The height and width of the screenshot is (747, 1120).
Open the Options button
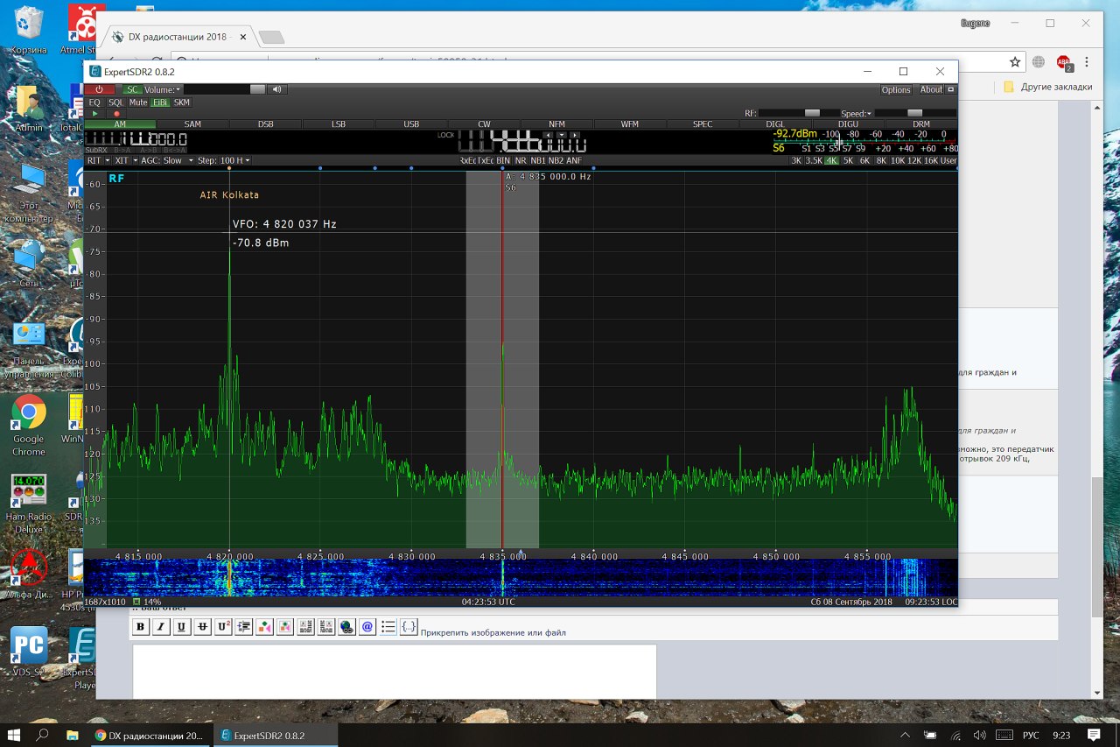[896, 89]
